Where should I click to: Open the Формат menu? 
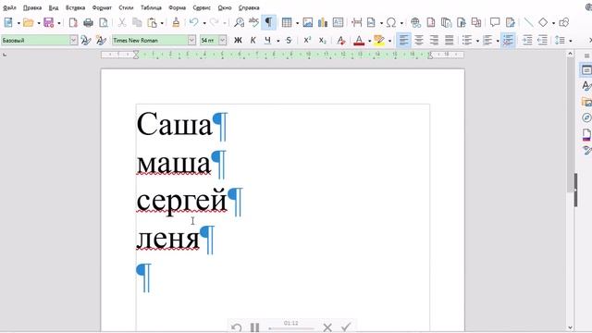(102, 7)
